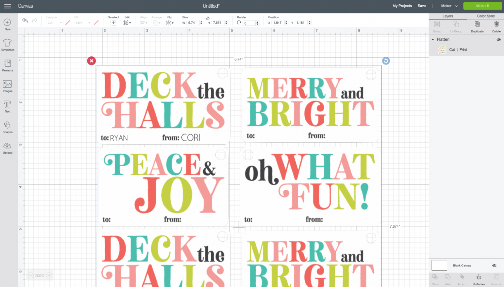Open the Projects panel
The image size is (504, 287).
pyautogui.click(x=7, y=66)
